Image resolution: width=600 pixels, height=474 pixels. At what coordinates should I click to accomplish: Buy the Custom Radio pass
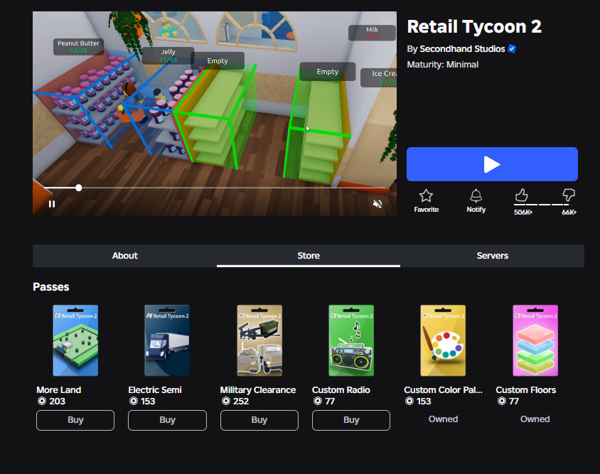351,420
